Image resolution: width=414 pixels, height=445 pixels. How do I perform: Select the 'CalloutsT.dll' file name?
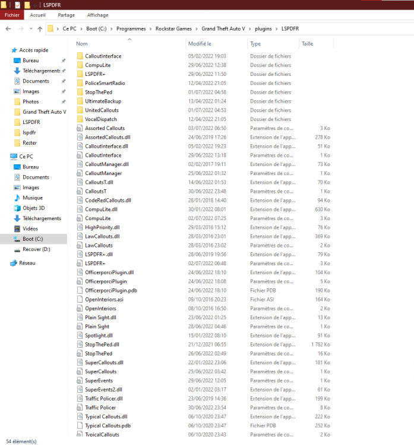tap(99, 183)
